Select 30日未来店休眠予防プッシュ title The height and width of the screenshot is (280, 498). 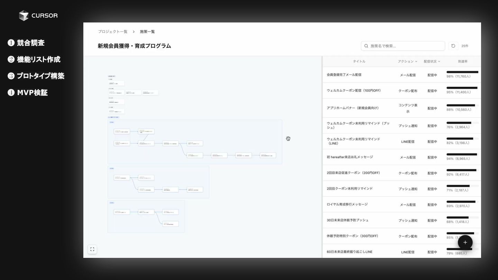point(348,220)
